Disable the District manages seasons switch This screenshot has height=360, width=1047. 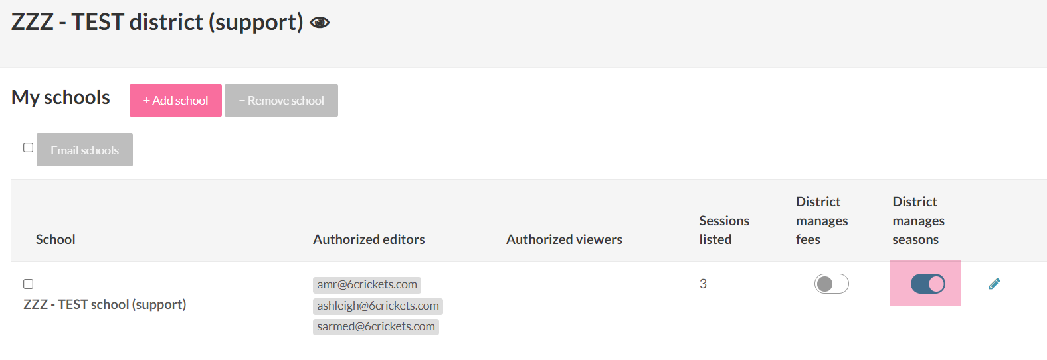pyautogui.click(x=927, y=284)
